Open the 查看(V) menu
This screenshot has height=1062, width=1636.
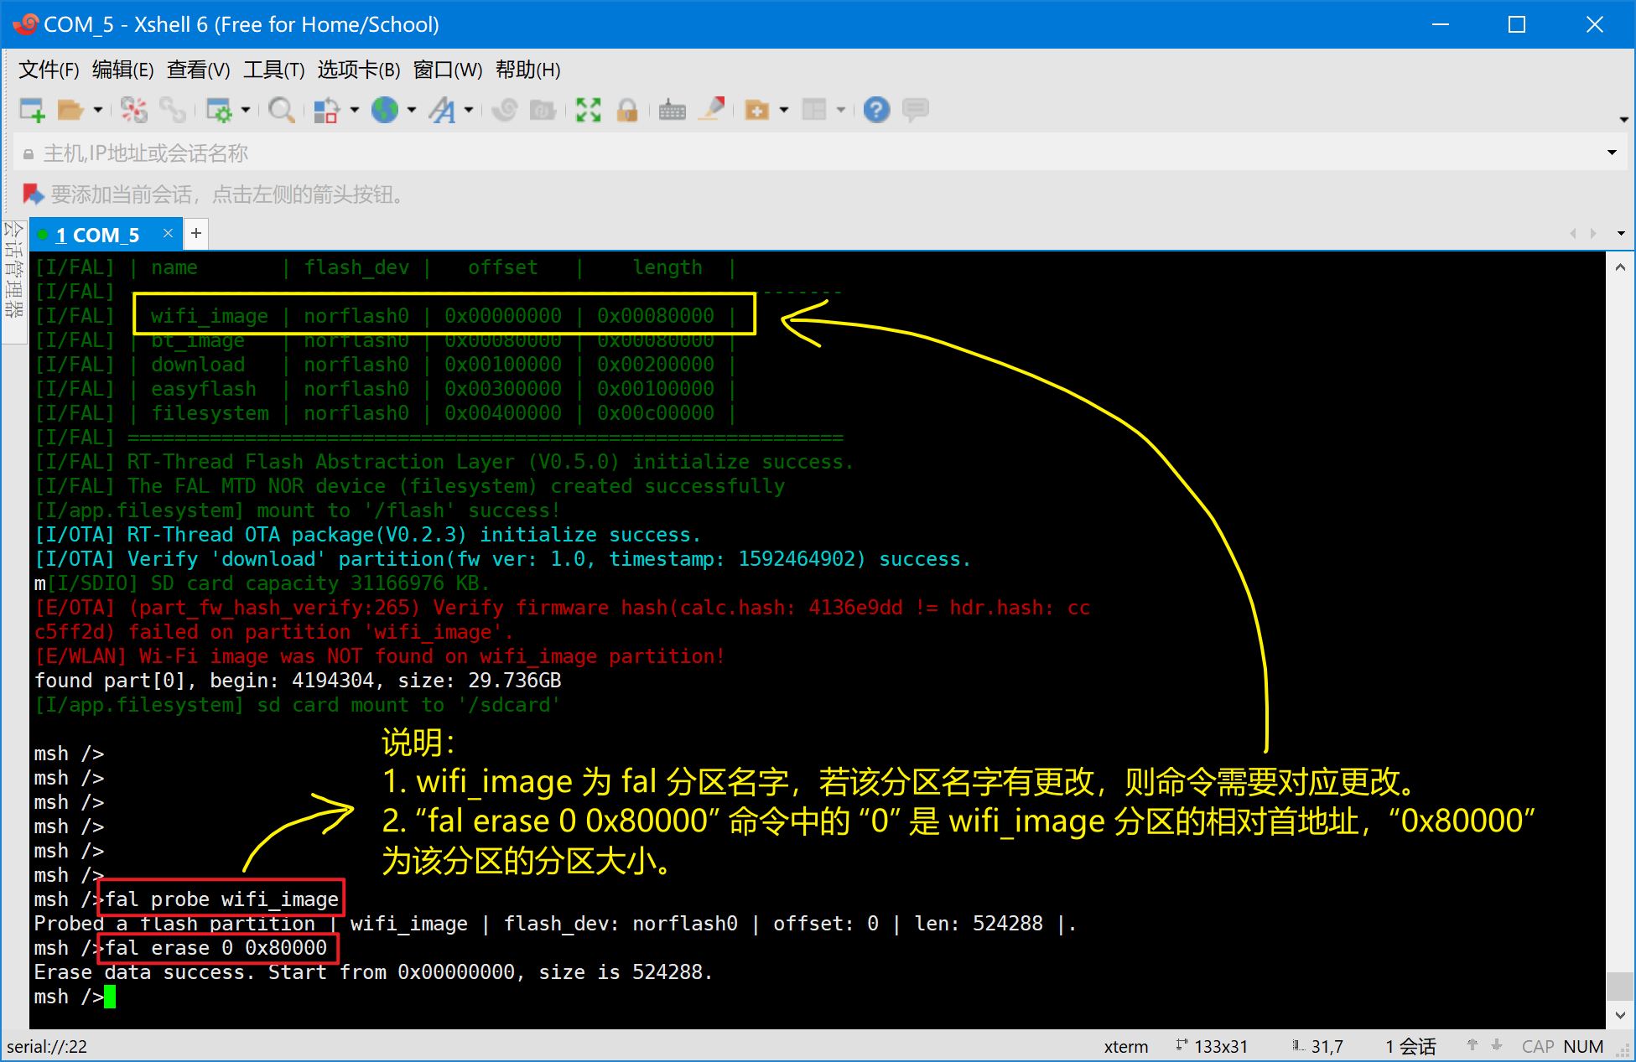(x=198, y=70)
